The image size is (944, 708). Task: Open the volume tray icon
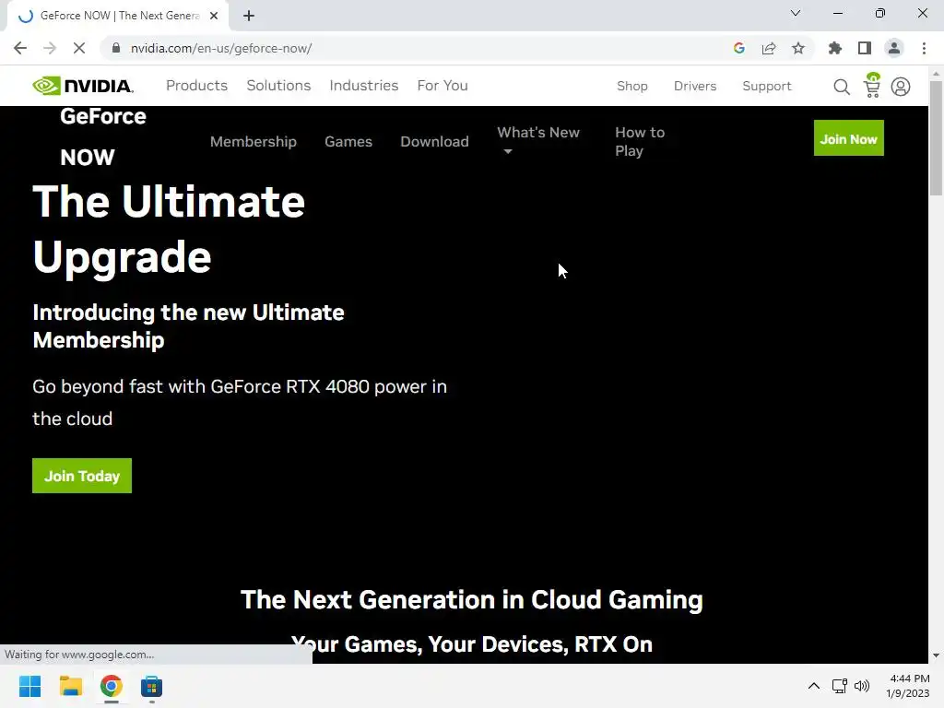coord(862,686)
